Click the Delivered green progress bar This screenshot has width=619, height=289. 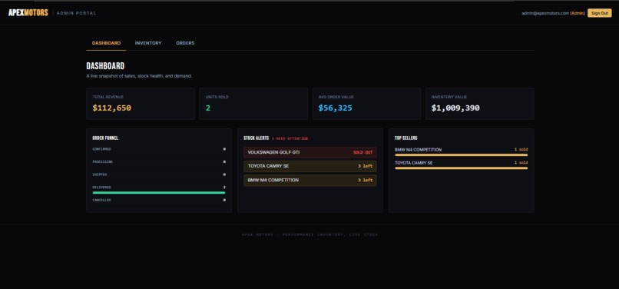pos(159,192)
